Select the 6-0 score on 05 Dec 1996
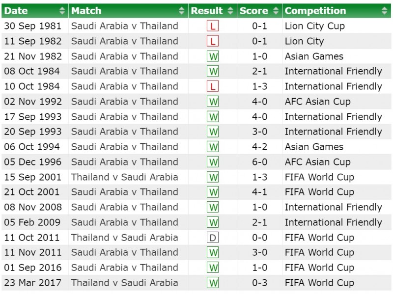Image resolution: width=393 pixels, height=294 pixels. click(x=259, y=162)
